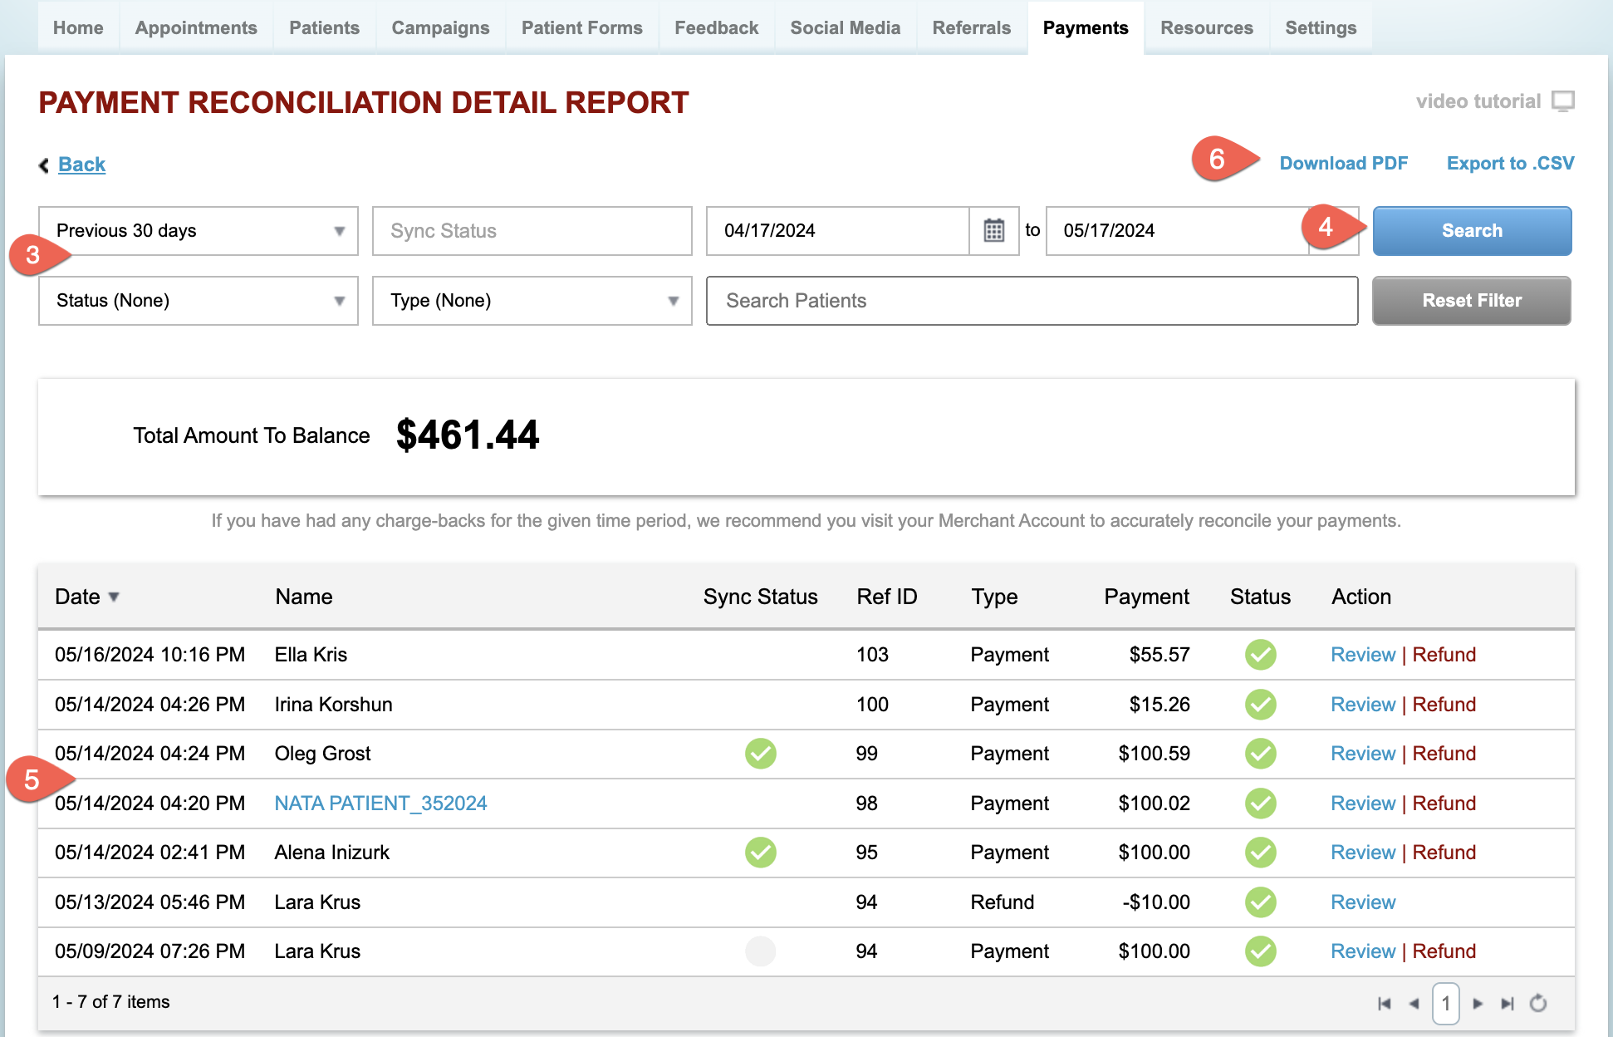Click status checkmark for NATA PATIENT_352024

1260,804
